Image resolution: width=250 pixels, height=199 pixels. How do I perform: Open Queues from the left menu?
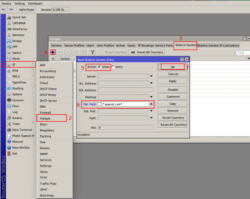[x=18, y=100]
